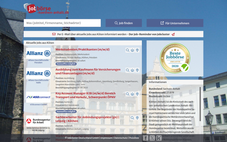Viewport: 227px width, 142px height.
Task: Click location pin for Sachbearbeiter Anbindungsprojekte job
Action: (137, 118)
